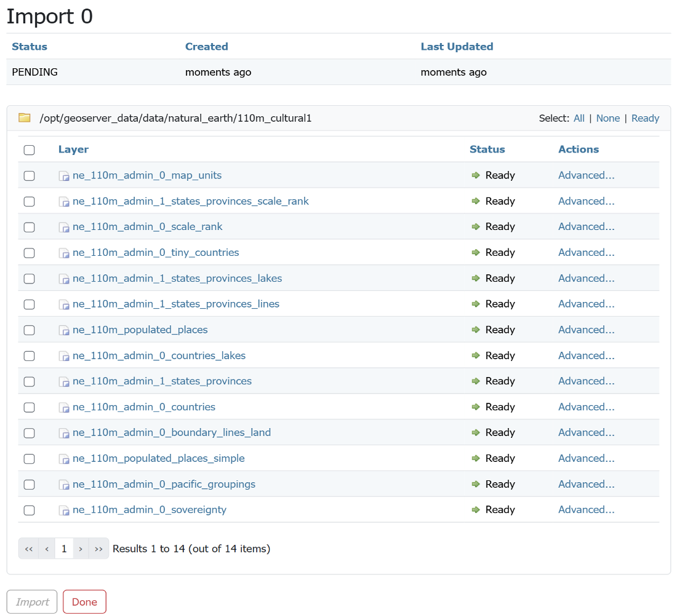
Task: Click green Ready arrow for pacific_groupings
Action: (x=476, y=484)
